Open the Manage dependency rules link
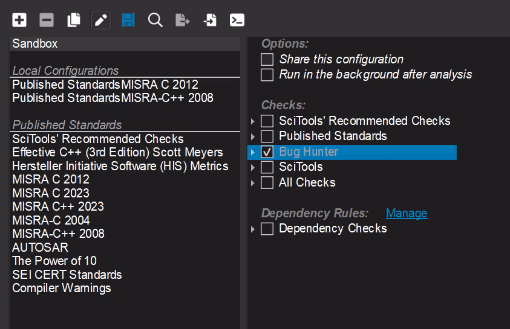Viewport: 510px width, 329px height. 407,213
